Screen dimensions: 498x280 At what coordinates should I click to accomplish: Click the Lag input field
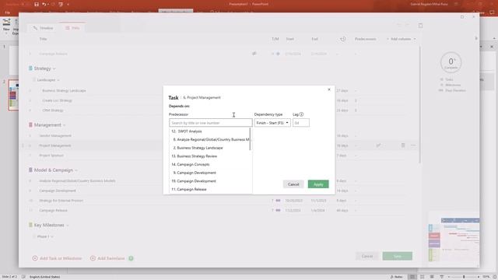point(301,123)
